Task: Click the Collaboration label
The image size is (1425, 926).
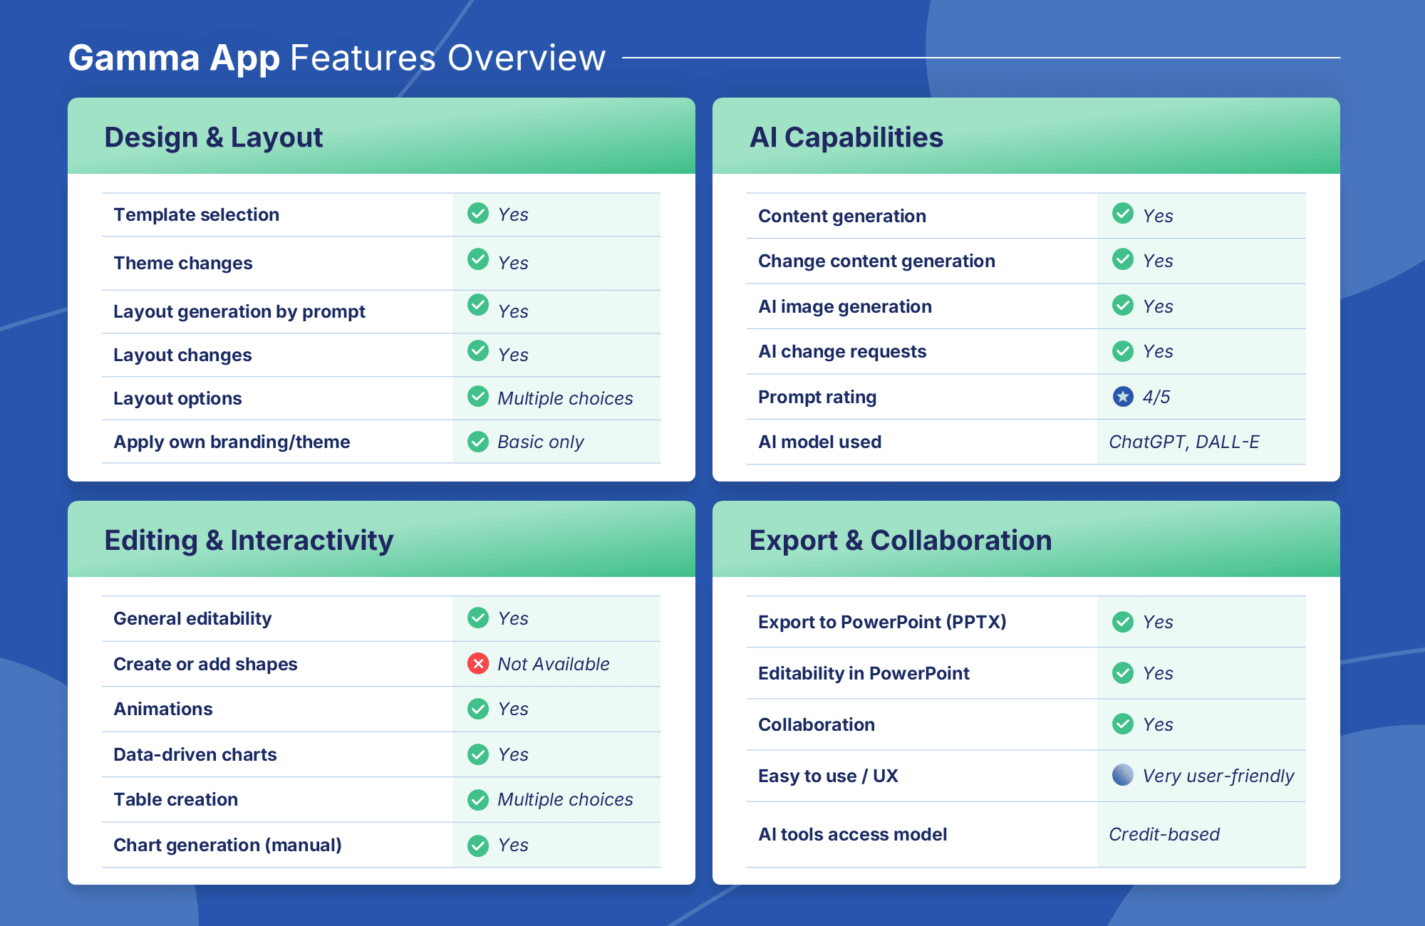Action: tap(817, 724)
